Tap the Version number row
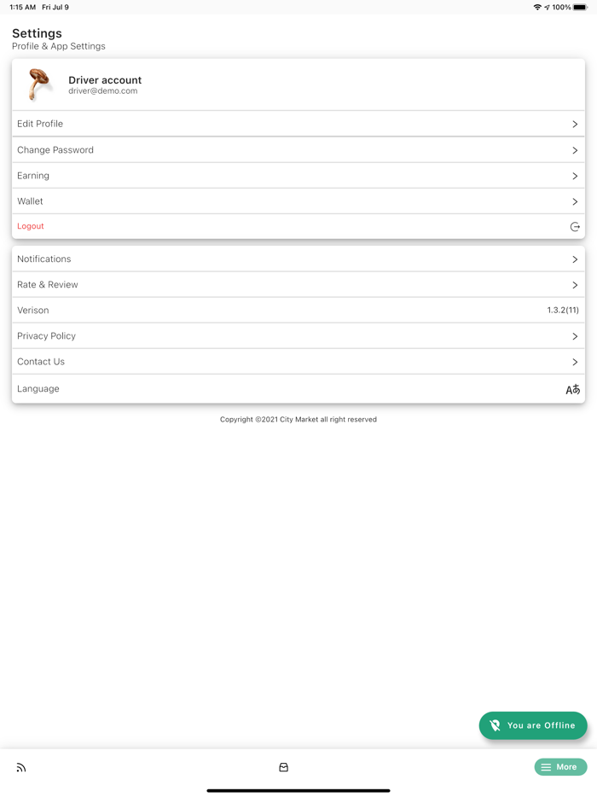 [x=298, y=311]
